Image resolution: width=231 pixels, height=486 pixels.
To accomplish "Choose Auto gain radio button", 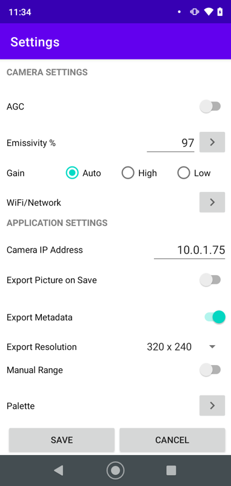I will point(84,173).
